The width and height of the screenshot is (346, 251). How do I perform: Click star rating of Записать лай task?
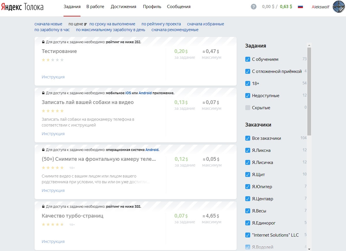coord(53,111)
